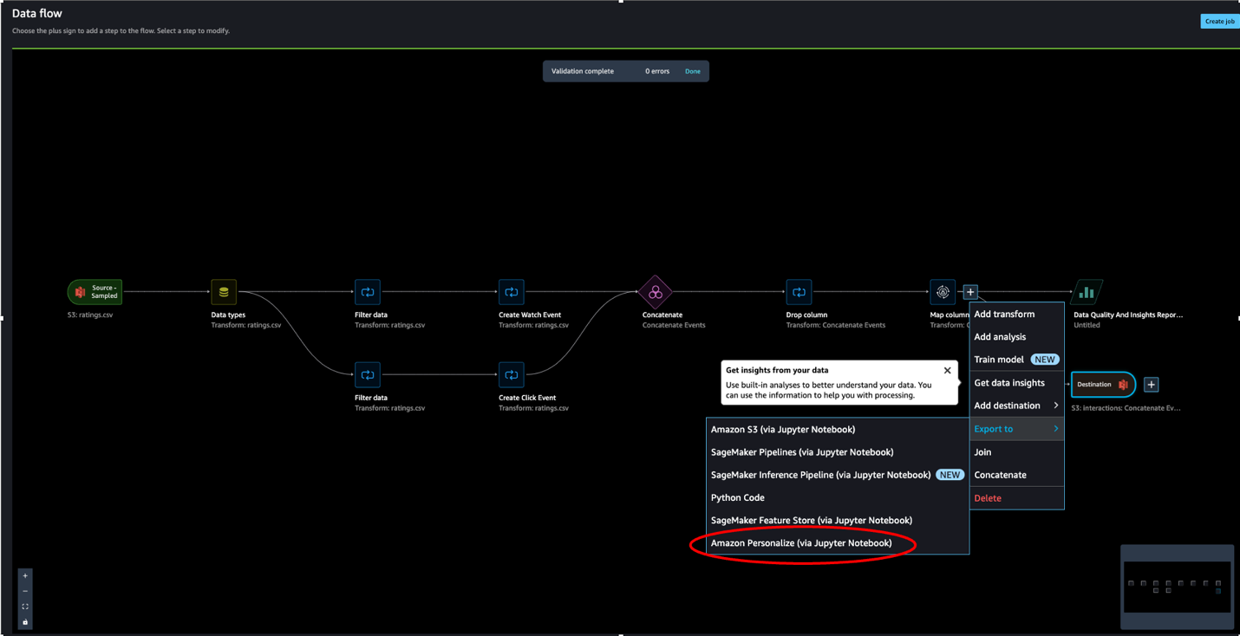Click the flow minimap overview
The height and width of the screenshot is (636, 1240).
pyautogui.click(x=1177, y=587)
